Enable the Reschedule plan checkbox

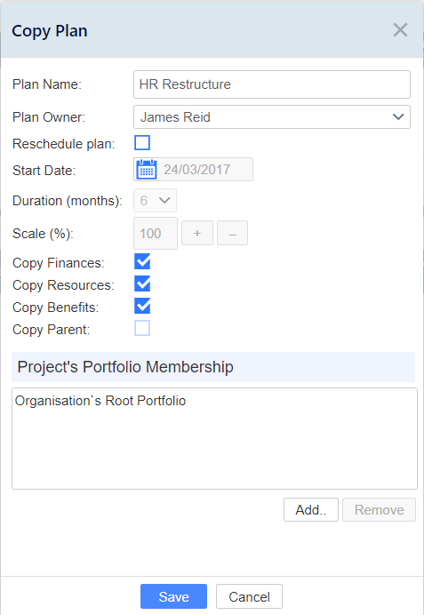(142, 143)
